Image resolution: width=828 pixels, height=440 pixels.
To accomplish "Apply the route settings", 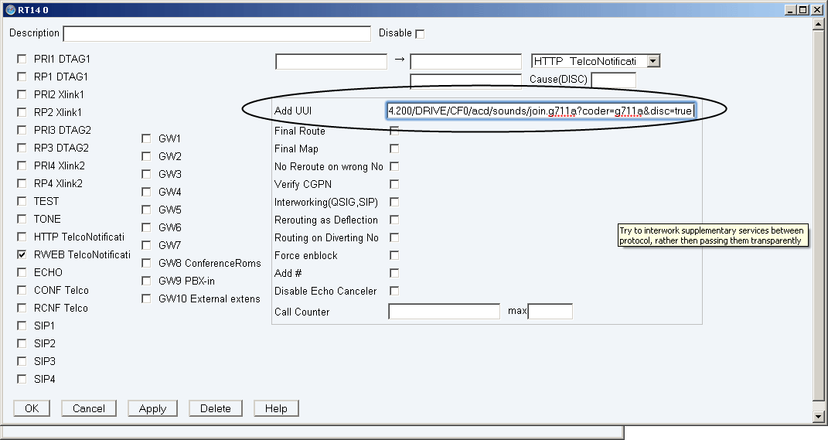I will (152, 408).
